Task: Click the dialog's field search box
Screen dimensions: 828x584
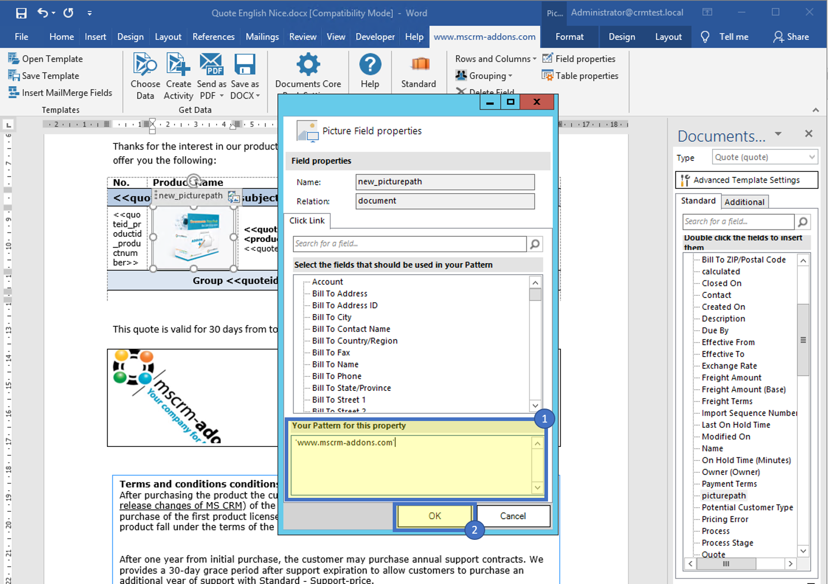Action: (x=409, y=243)
